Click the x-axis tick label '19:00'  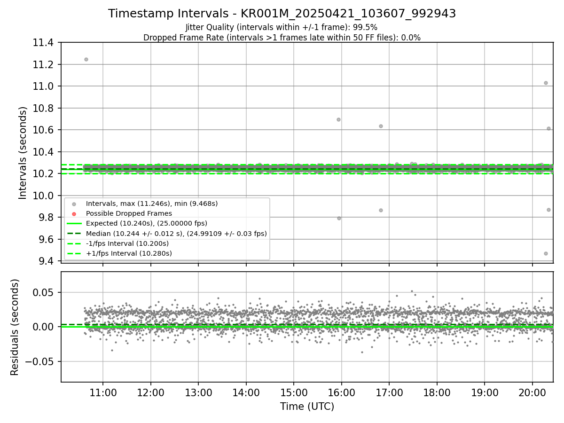485,392
